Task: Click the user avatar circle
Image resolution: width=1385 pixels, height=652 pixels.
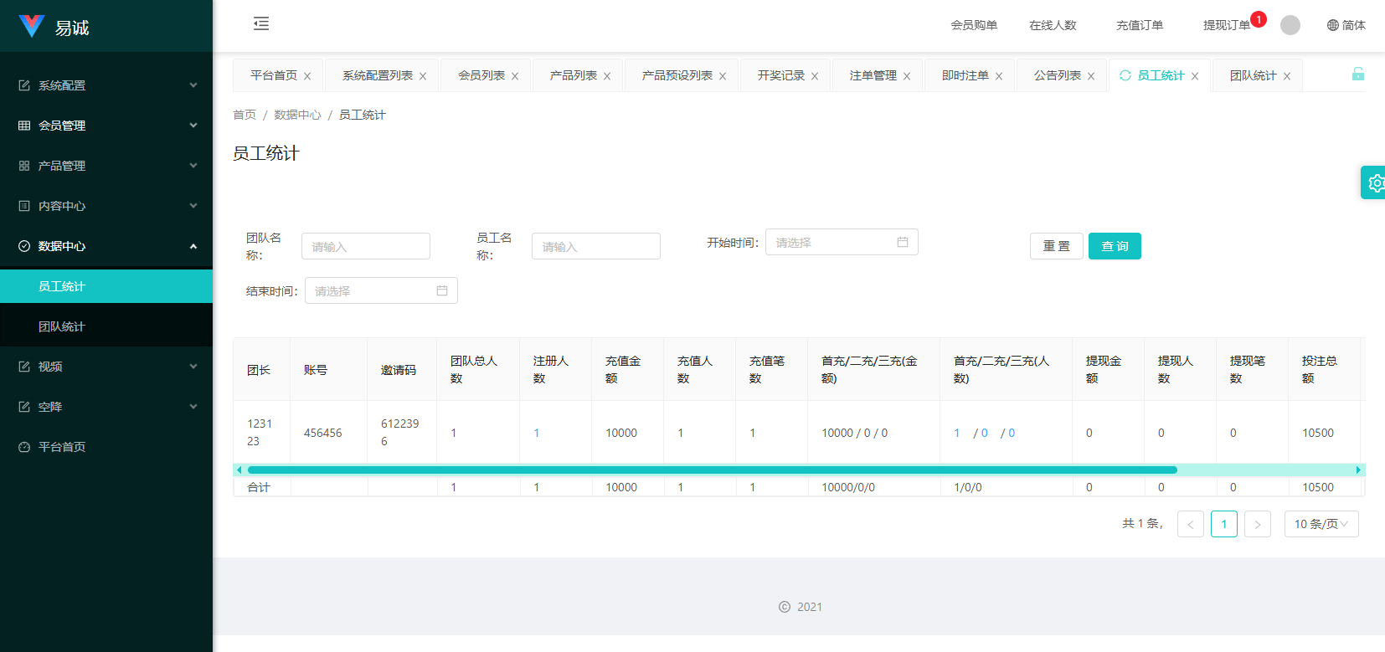Action: 1290,25
